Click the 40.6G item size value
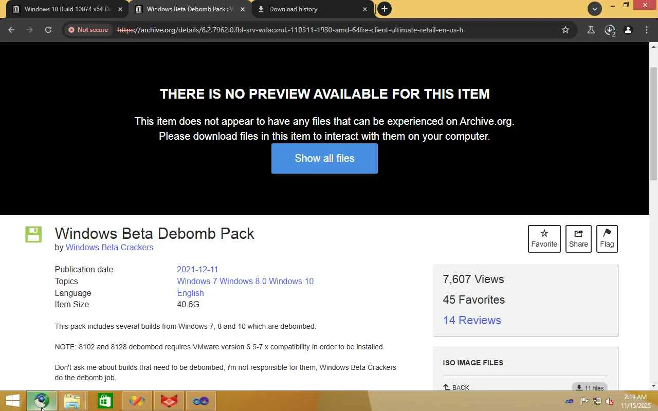The width and height of the screenshot is (658, 411). (x=188, y=305)
